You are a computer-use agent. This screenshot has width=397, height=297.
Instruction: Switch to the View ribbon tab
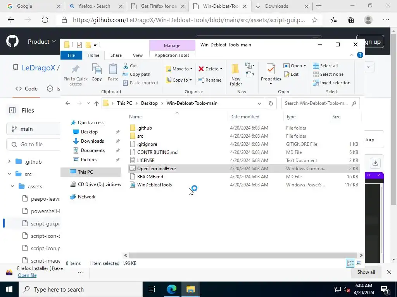point(138,55)
